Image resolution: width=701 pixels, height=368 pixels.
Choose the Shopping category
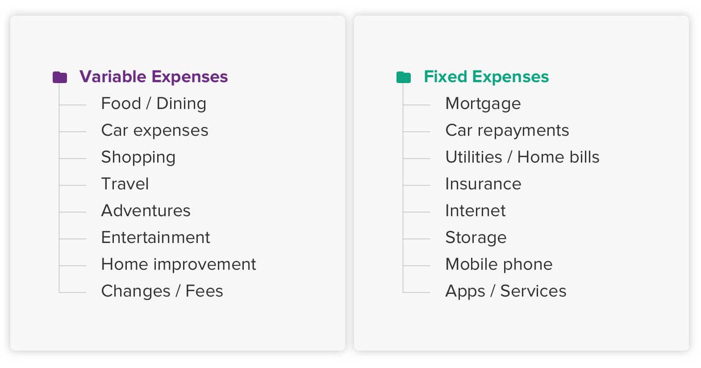138,157
